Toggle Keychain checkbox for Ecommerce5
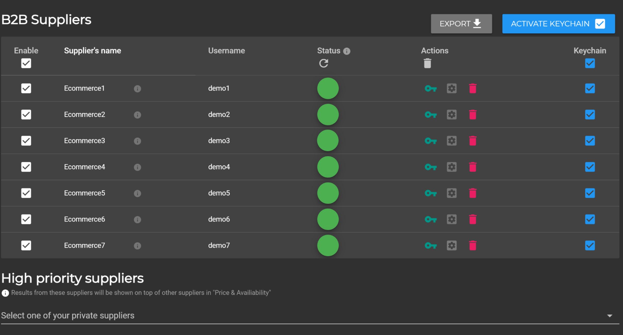Screen dimensions: 623x335 tap(590, 193)
